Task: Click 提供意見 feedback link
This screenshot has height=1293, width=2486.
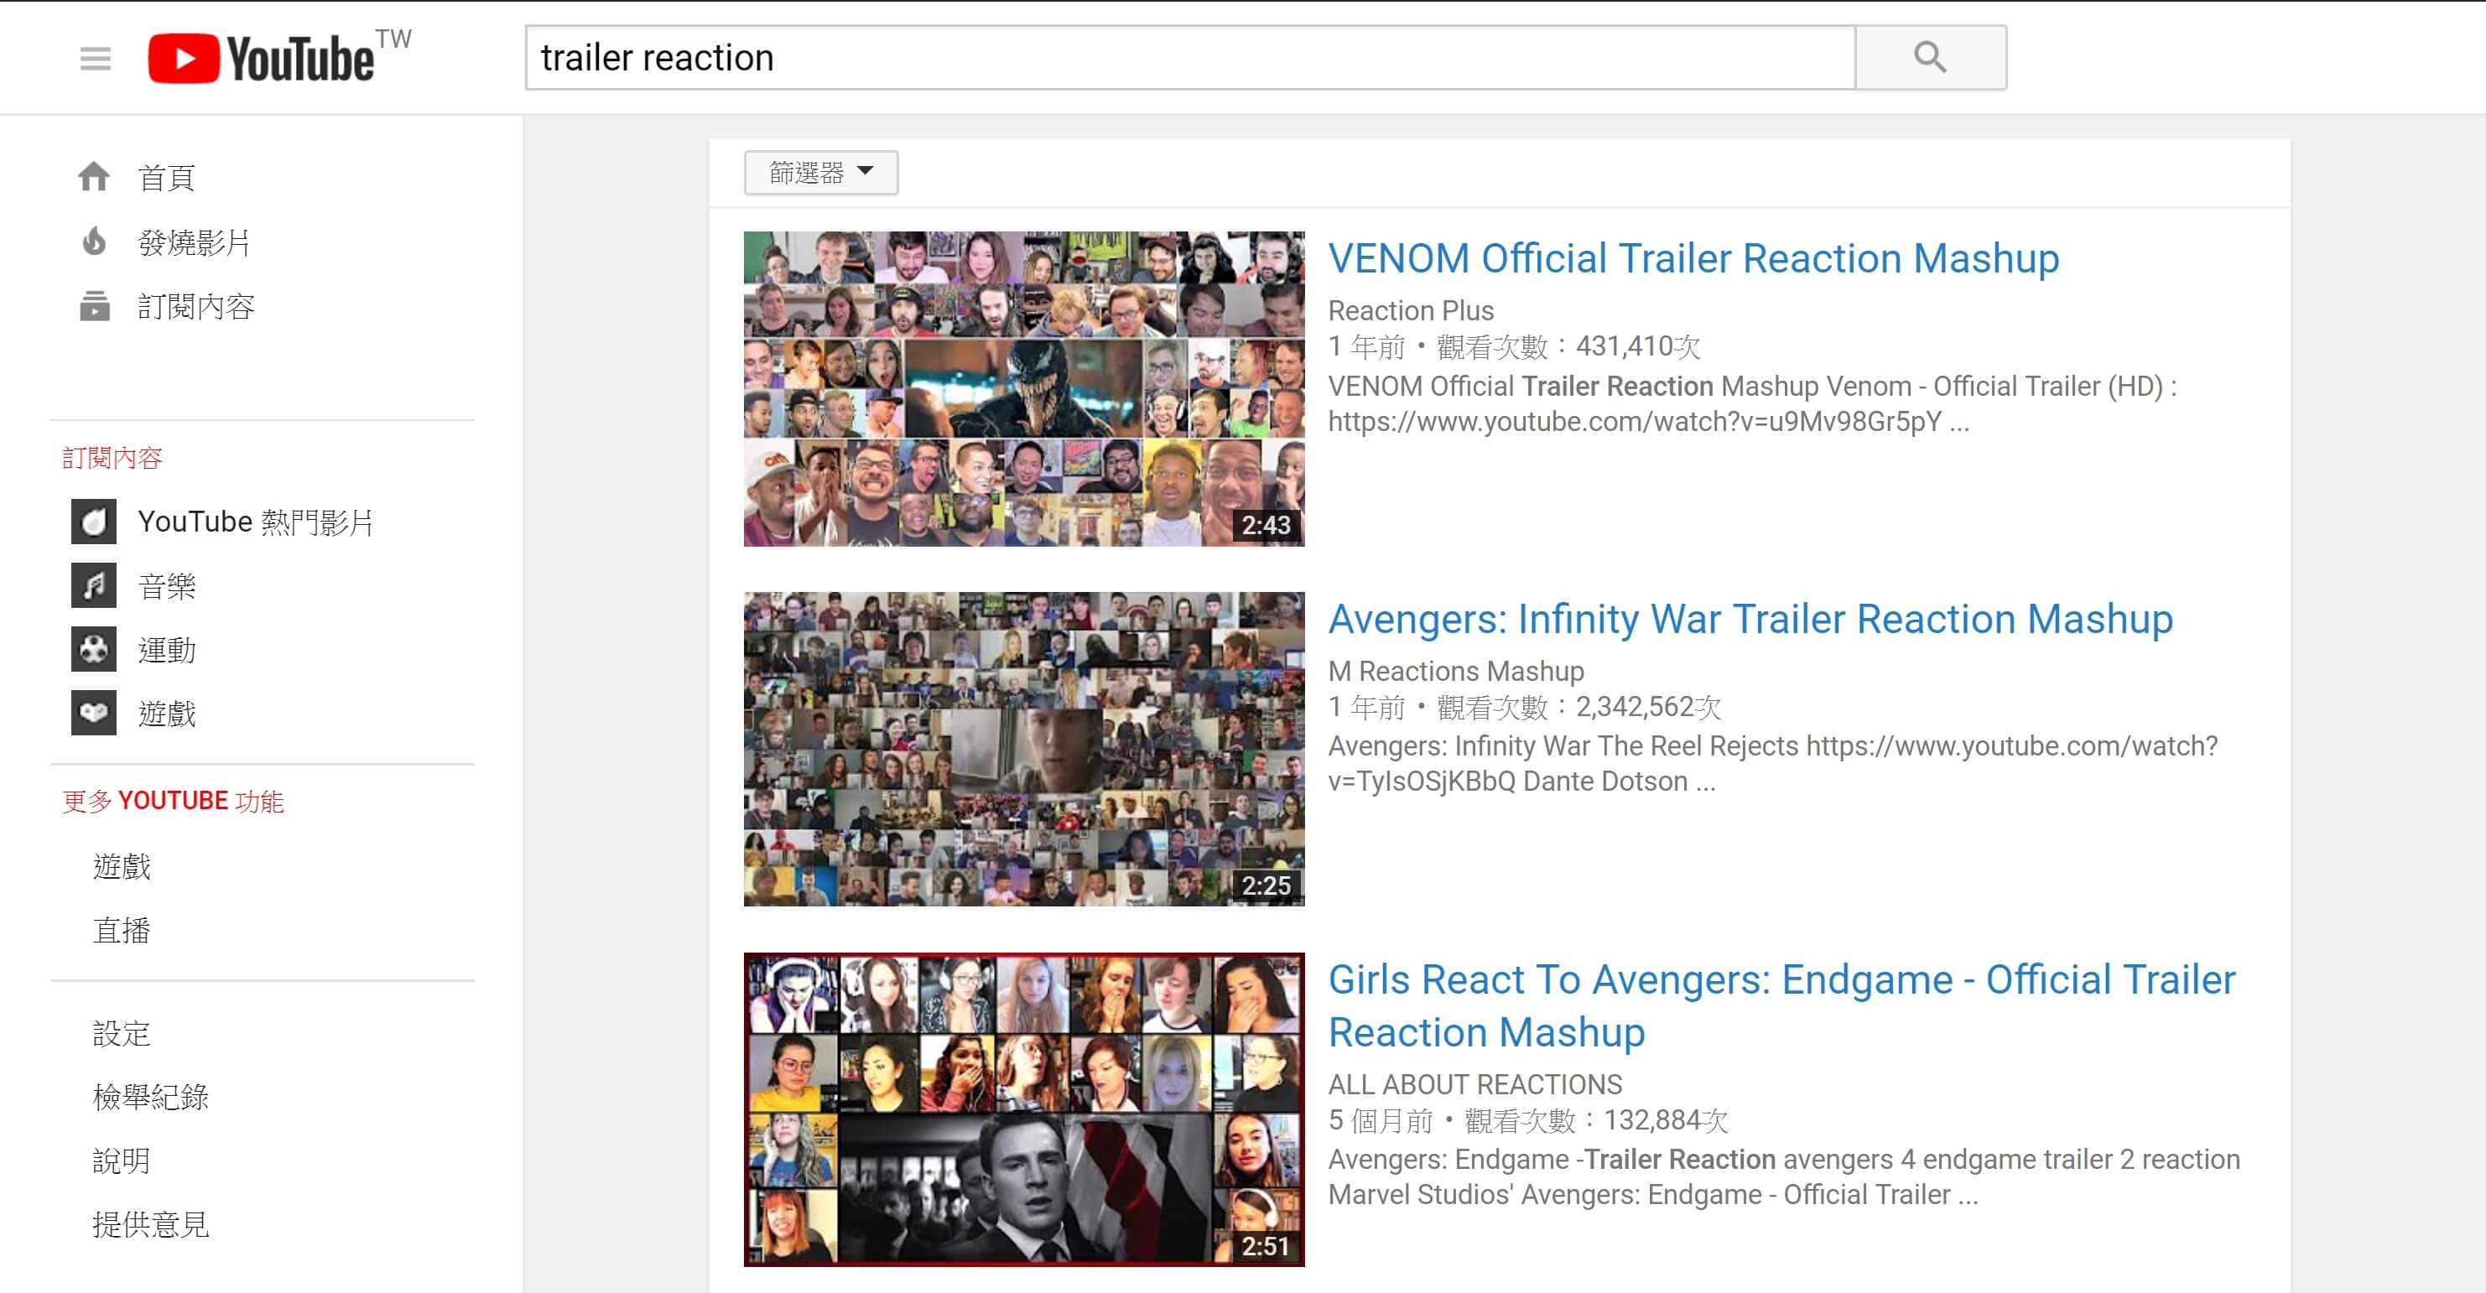Action: [150, 1224]
